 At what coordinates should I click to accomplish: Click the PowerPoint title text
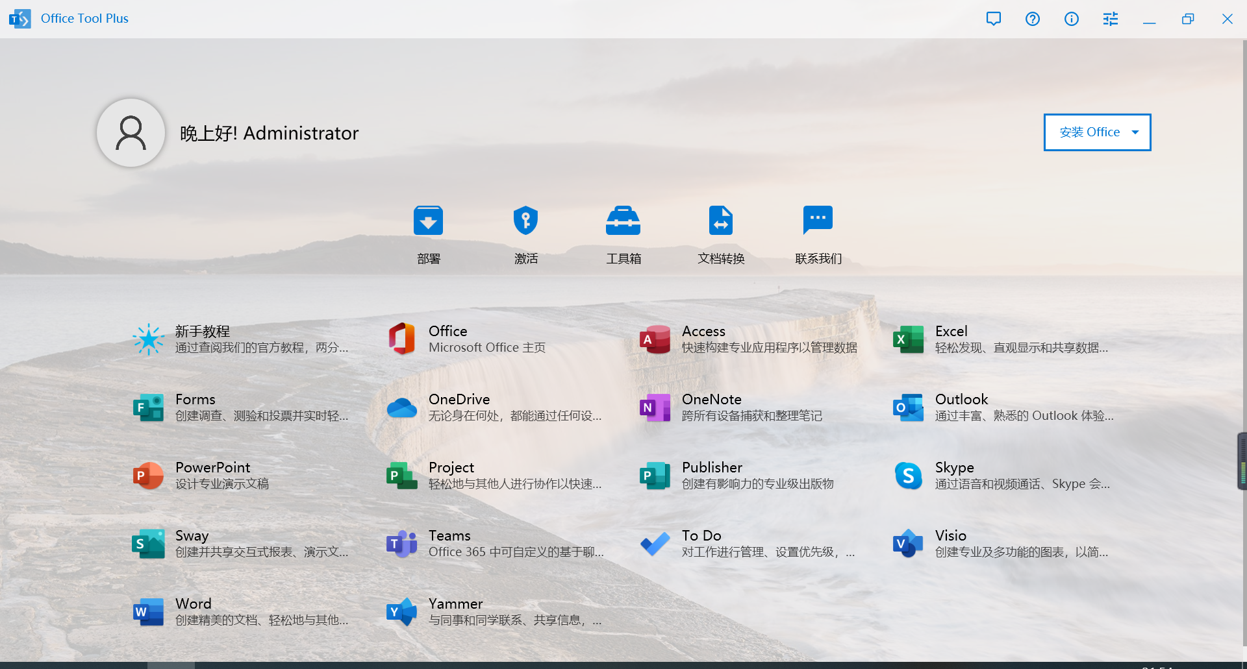[213, 468]
